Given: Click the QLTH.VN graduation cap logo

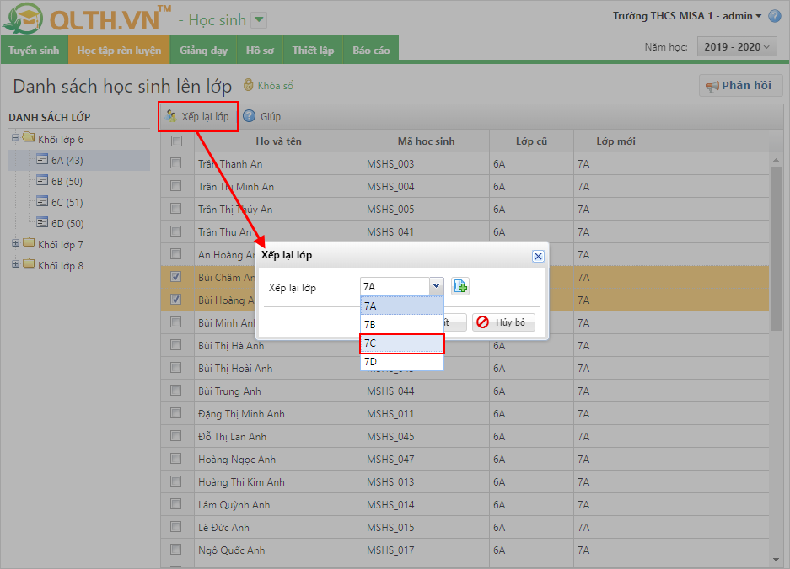Looking at the screenshot, I should [x=22, y=19].
